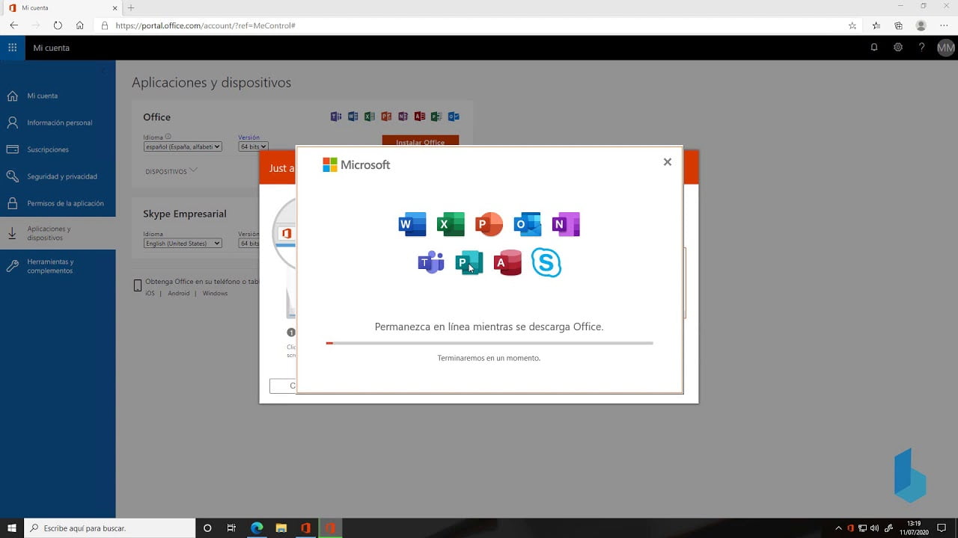The width and height of the screenshot is (958, 538).
Task: Click the Windows taskbar search box
Action: point(110,528)
